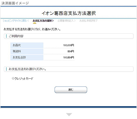
Task: Click the 100,000円 amount
Action: click(x=68, y=45)
